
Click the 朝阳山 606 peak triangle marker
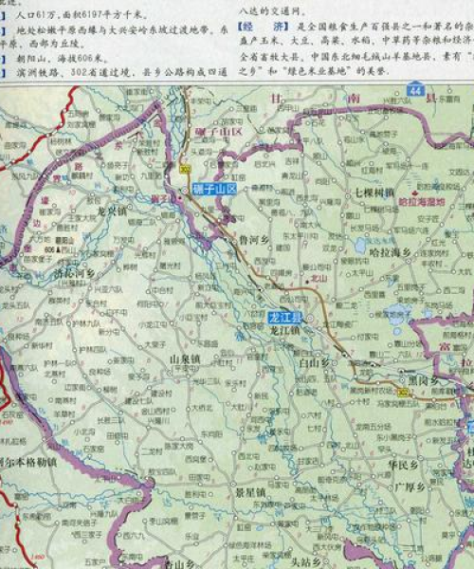[59, 250]
